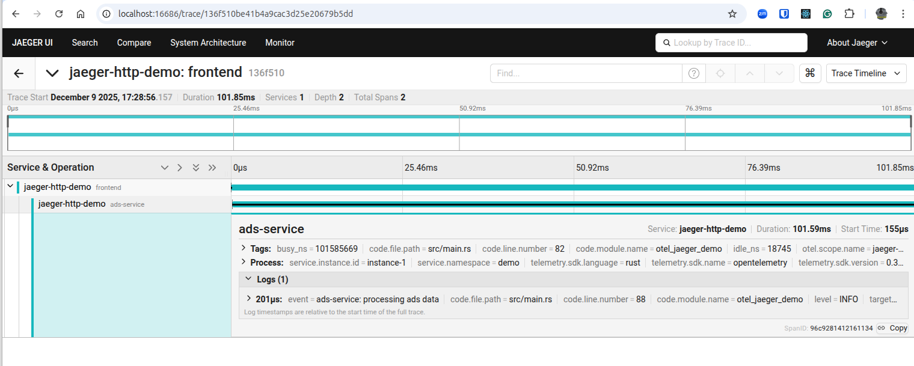Click the next search result arrow
Image resolution: width=914 pixels, height=366 pixels.
point(779,73)
